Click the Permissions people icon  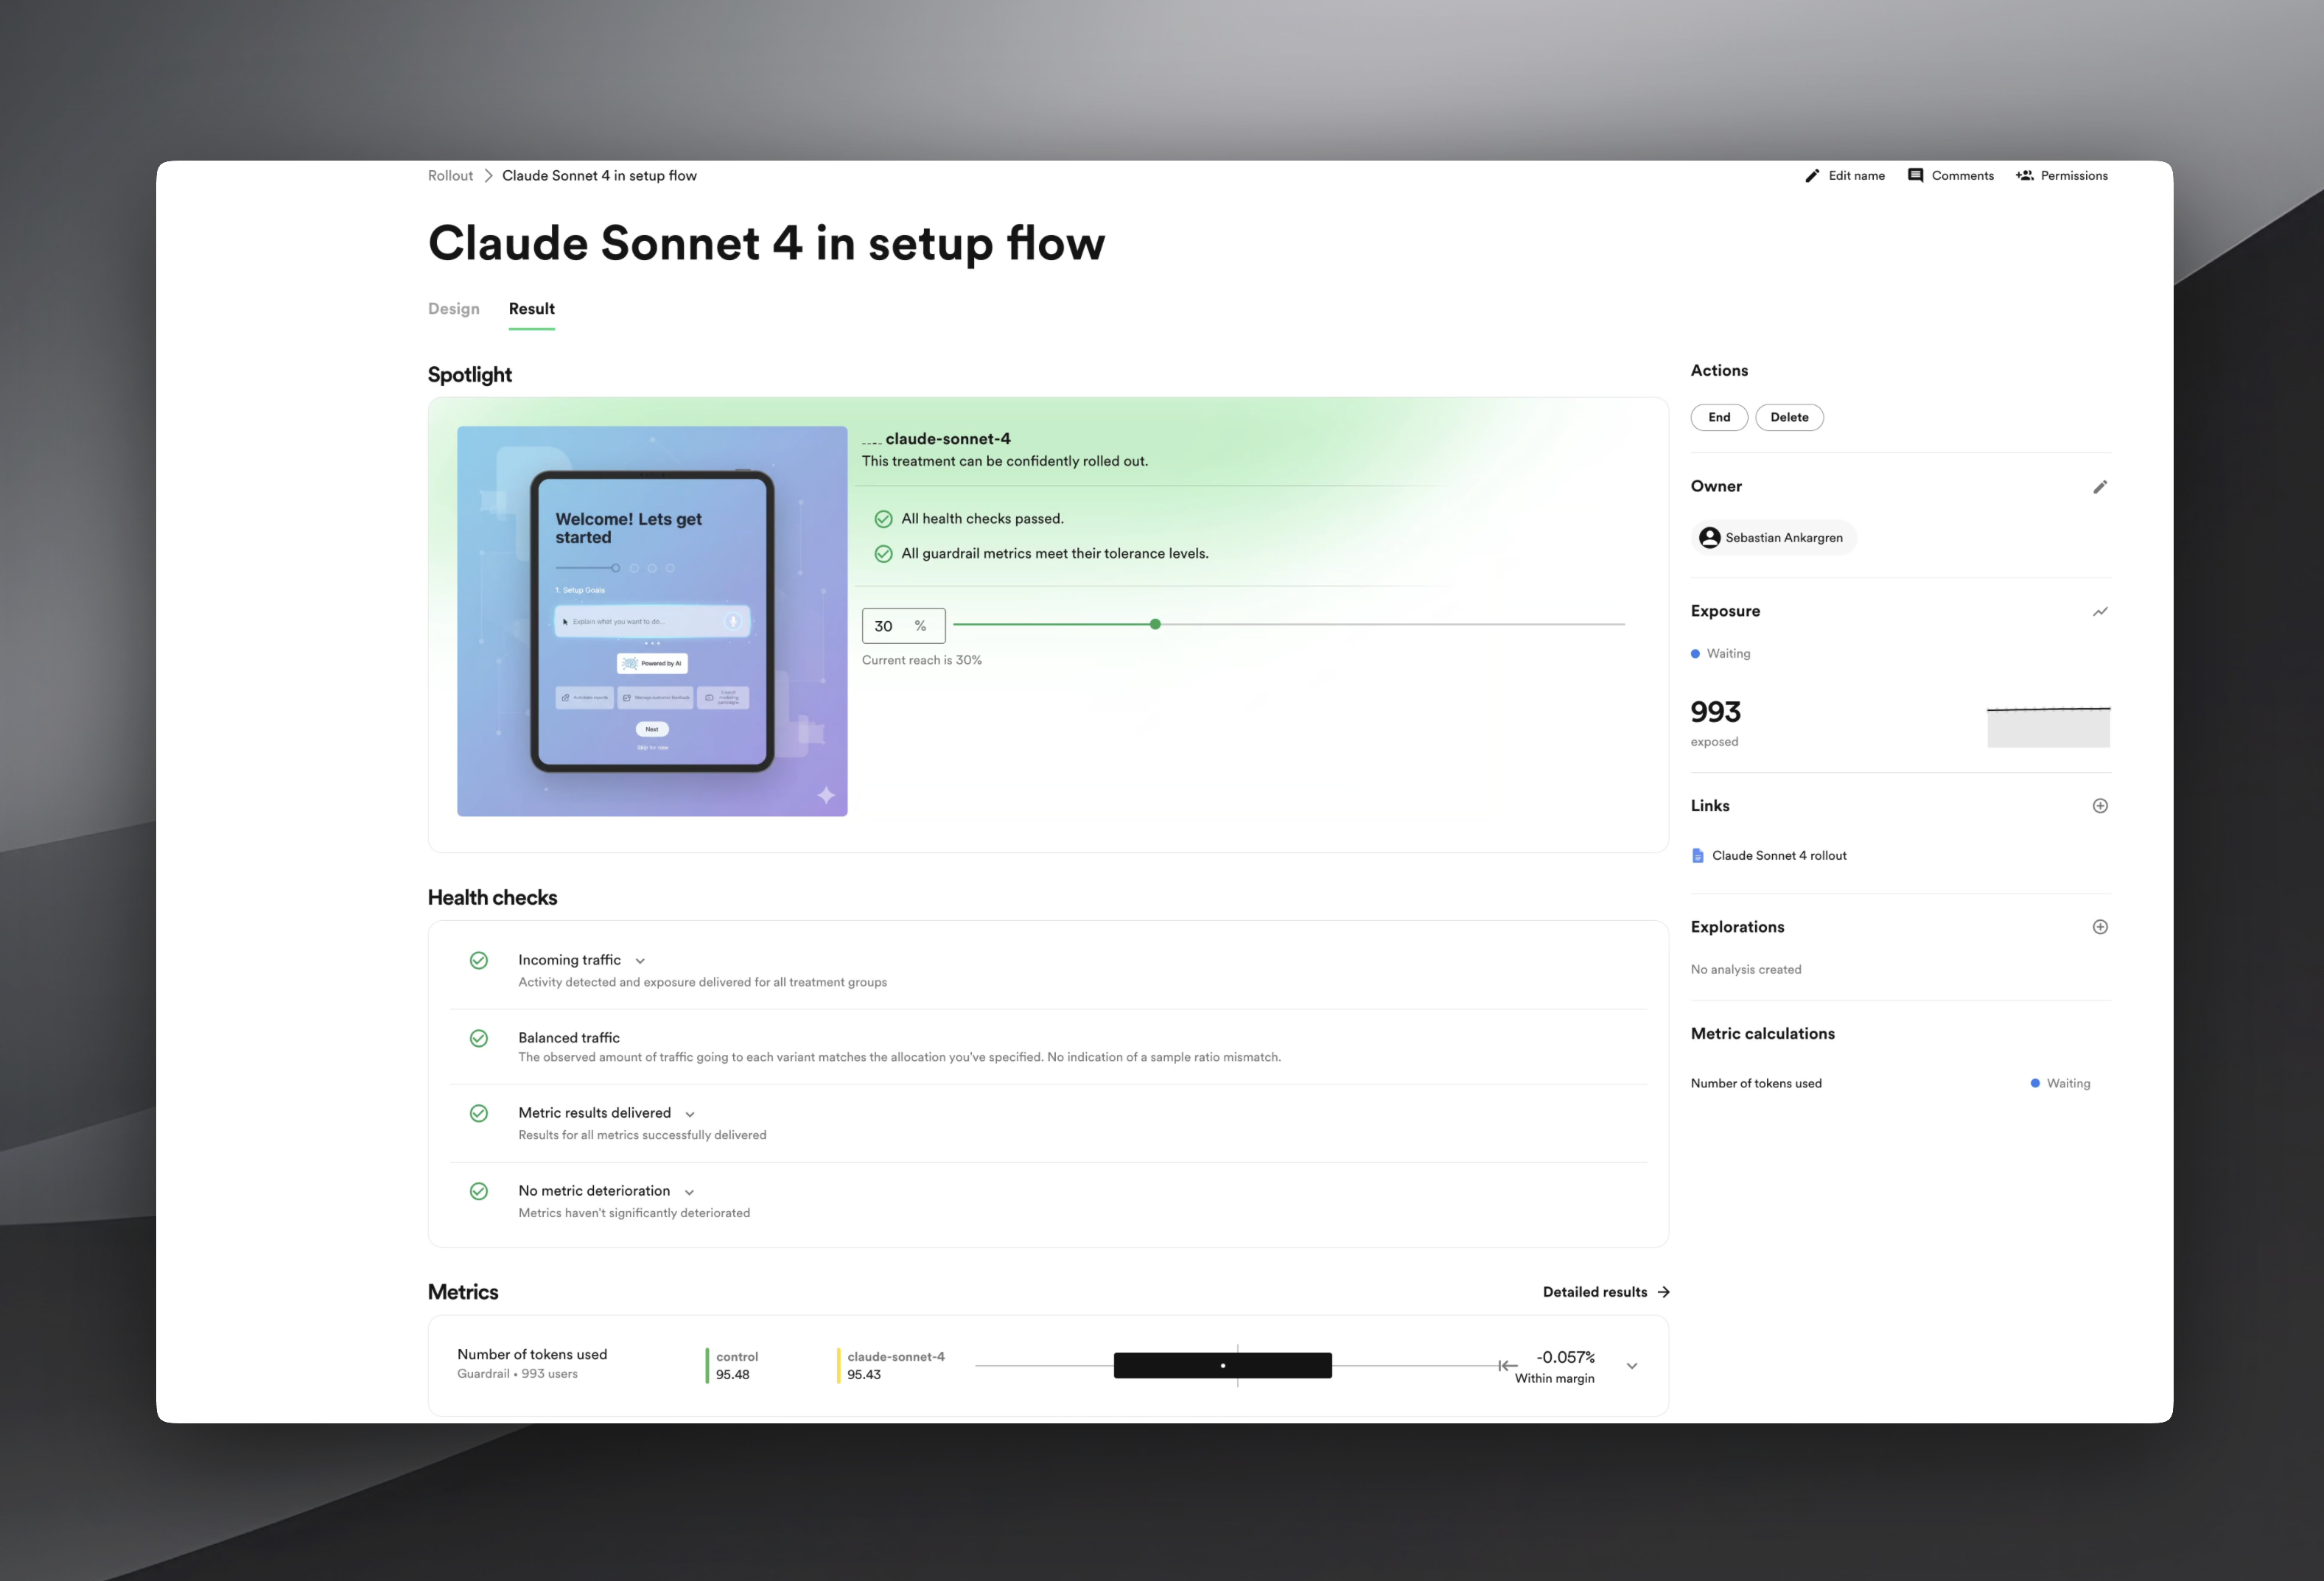(2025, 176)
